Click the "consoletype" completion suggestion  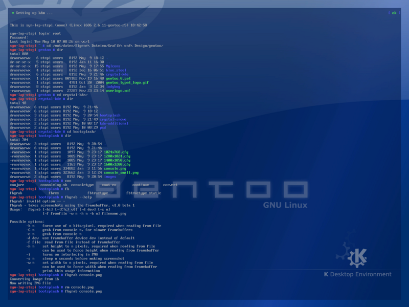tap(82, 185)
